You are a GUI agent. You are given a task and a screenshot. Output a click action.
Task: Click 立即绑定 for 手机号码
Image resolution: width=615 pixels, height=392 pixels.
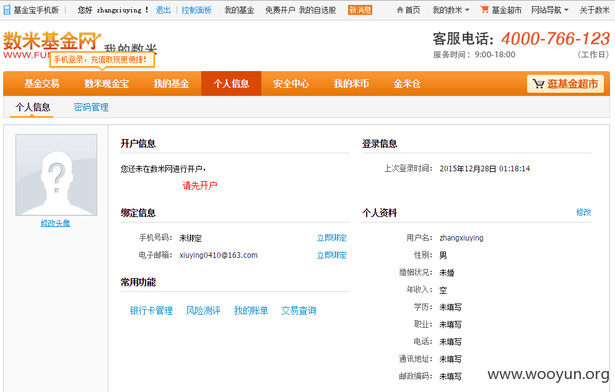(331, 237)
